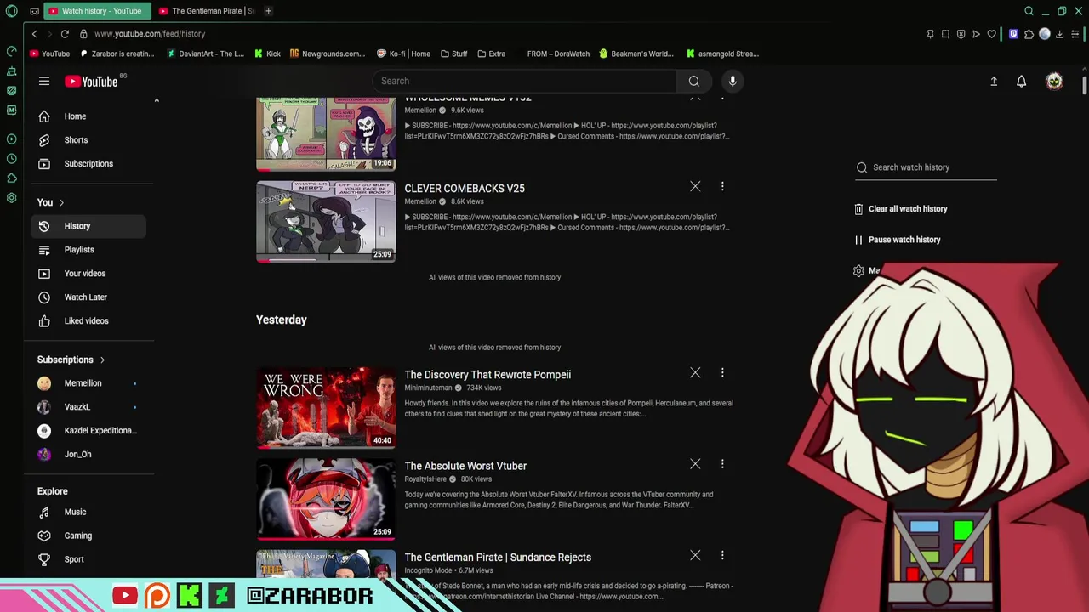Open Opera sidebar settings gear
This screenshot has height=612, width=1089.
click(11, 198)
